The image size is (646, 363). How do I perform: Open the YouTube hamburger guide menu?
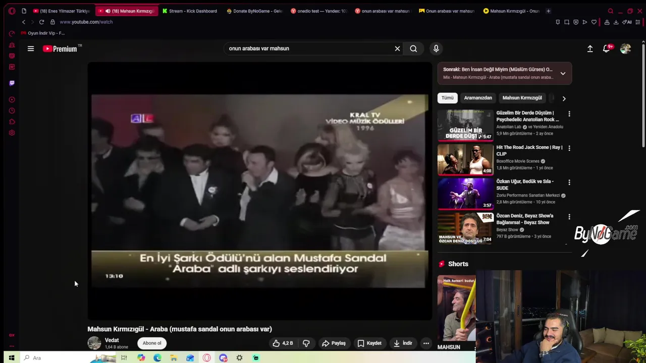coord(31,49)
